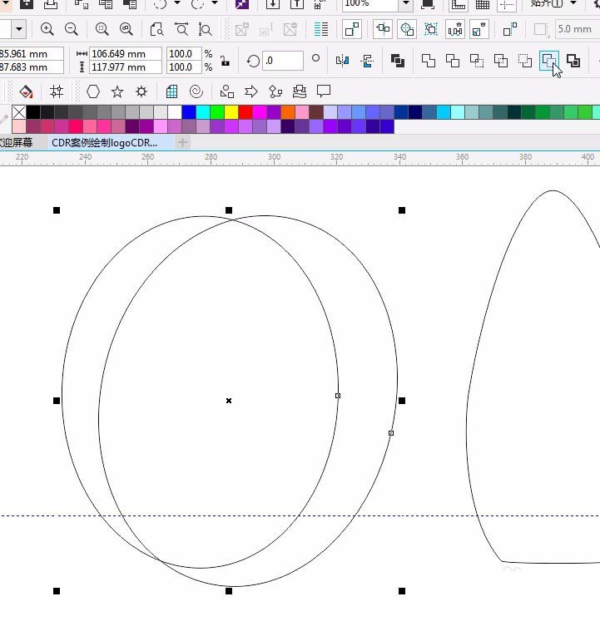This screenshot has height=631, width=600.
Task: Open the 100% zoom level dropdown
Action: pyautogui.click(x=405, y=4)
